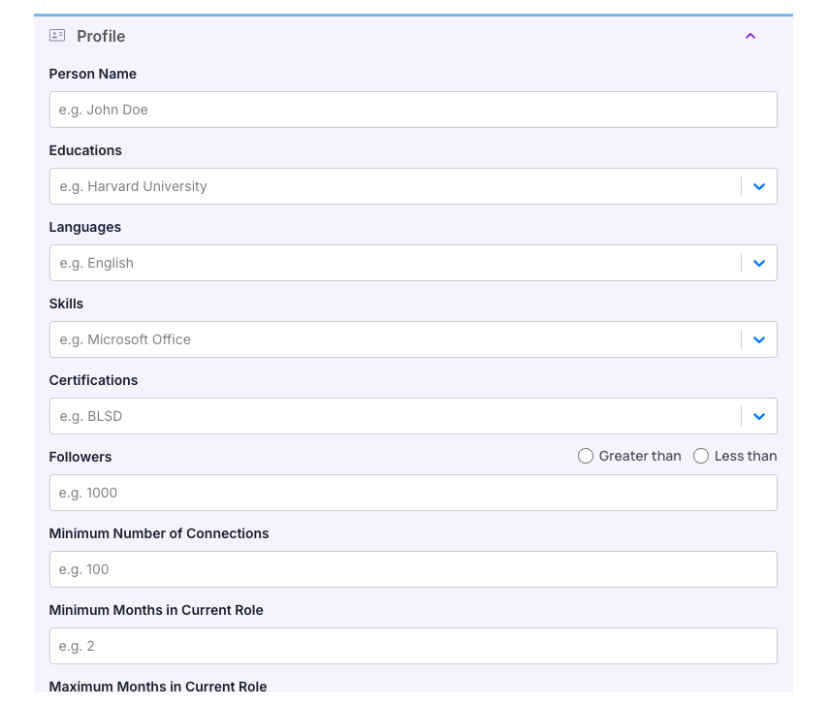This screenshot has height=706, width=830.
Task: Click into the Skills search box
Action: 394,339
